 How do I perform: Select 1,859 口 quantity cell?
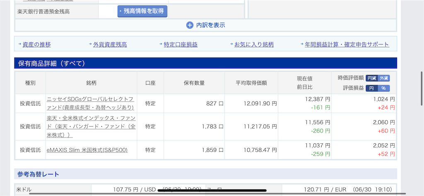coord(212,150)
